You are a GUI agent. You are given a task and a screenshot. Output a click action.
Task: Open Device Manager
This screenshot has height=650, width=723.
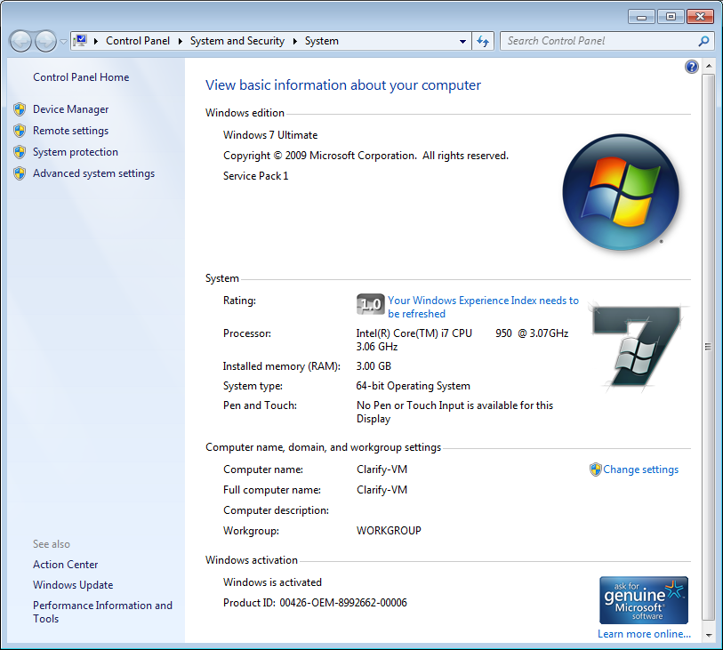click(x=70, y=109)
